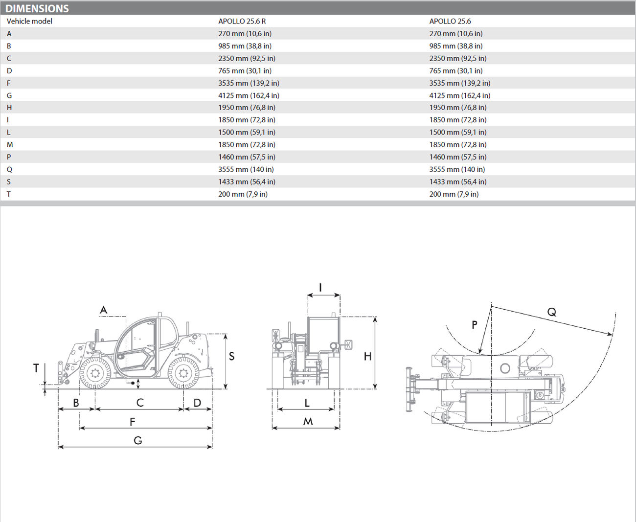This screenshot has width=636, height=522.
Task: Select row label B in the table
Action: tap(9, 46)
